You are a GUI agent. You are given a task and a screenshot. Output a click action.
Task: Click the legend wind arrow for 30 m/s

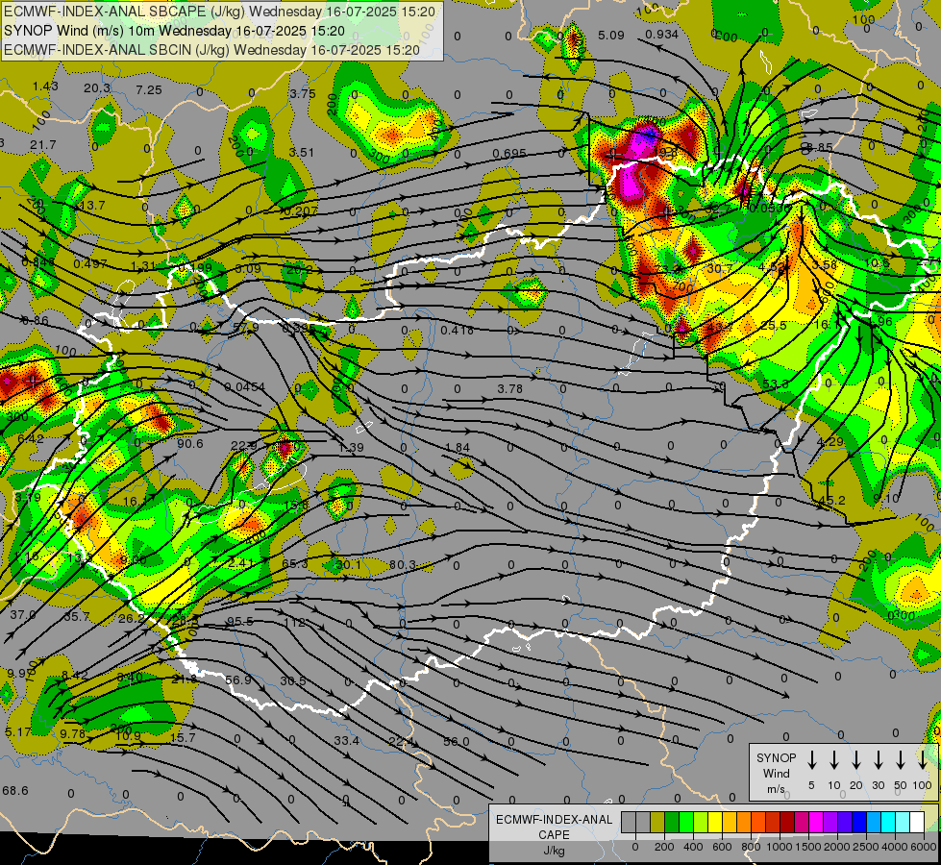878,760
